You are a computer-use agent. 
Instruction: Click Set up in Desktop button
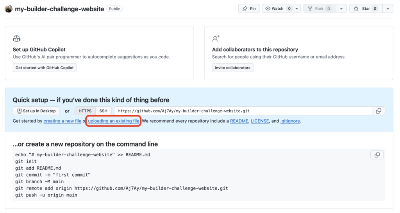click(x=36, y=111)
